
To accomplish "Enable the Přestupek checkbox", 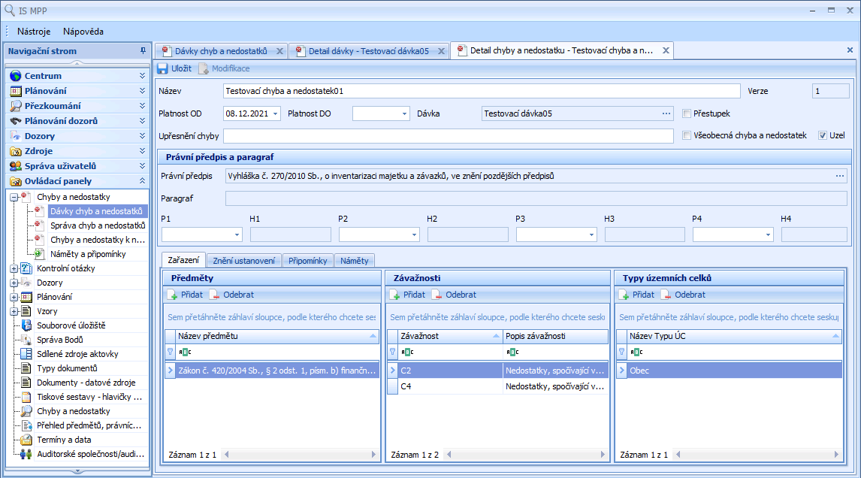I will click(687, 113).
